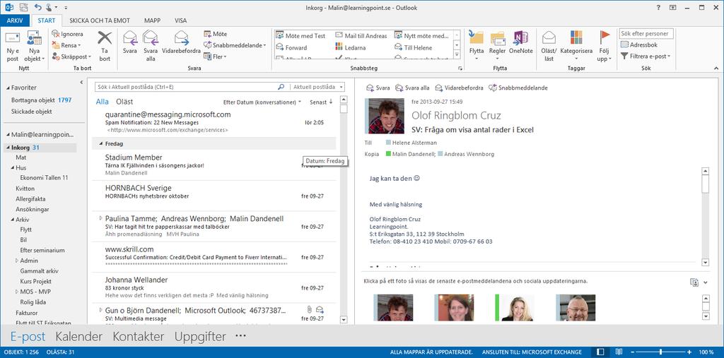Click Svara in the reading pane
The image size is (724, 358).
(378, 88)
